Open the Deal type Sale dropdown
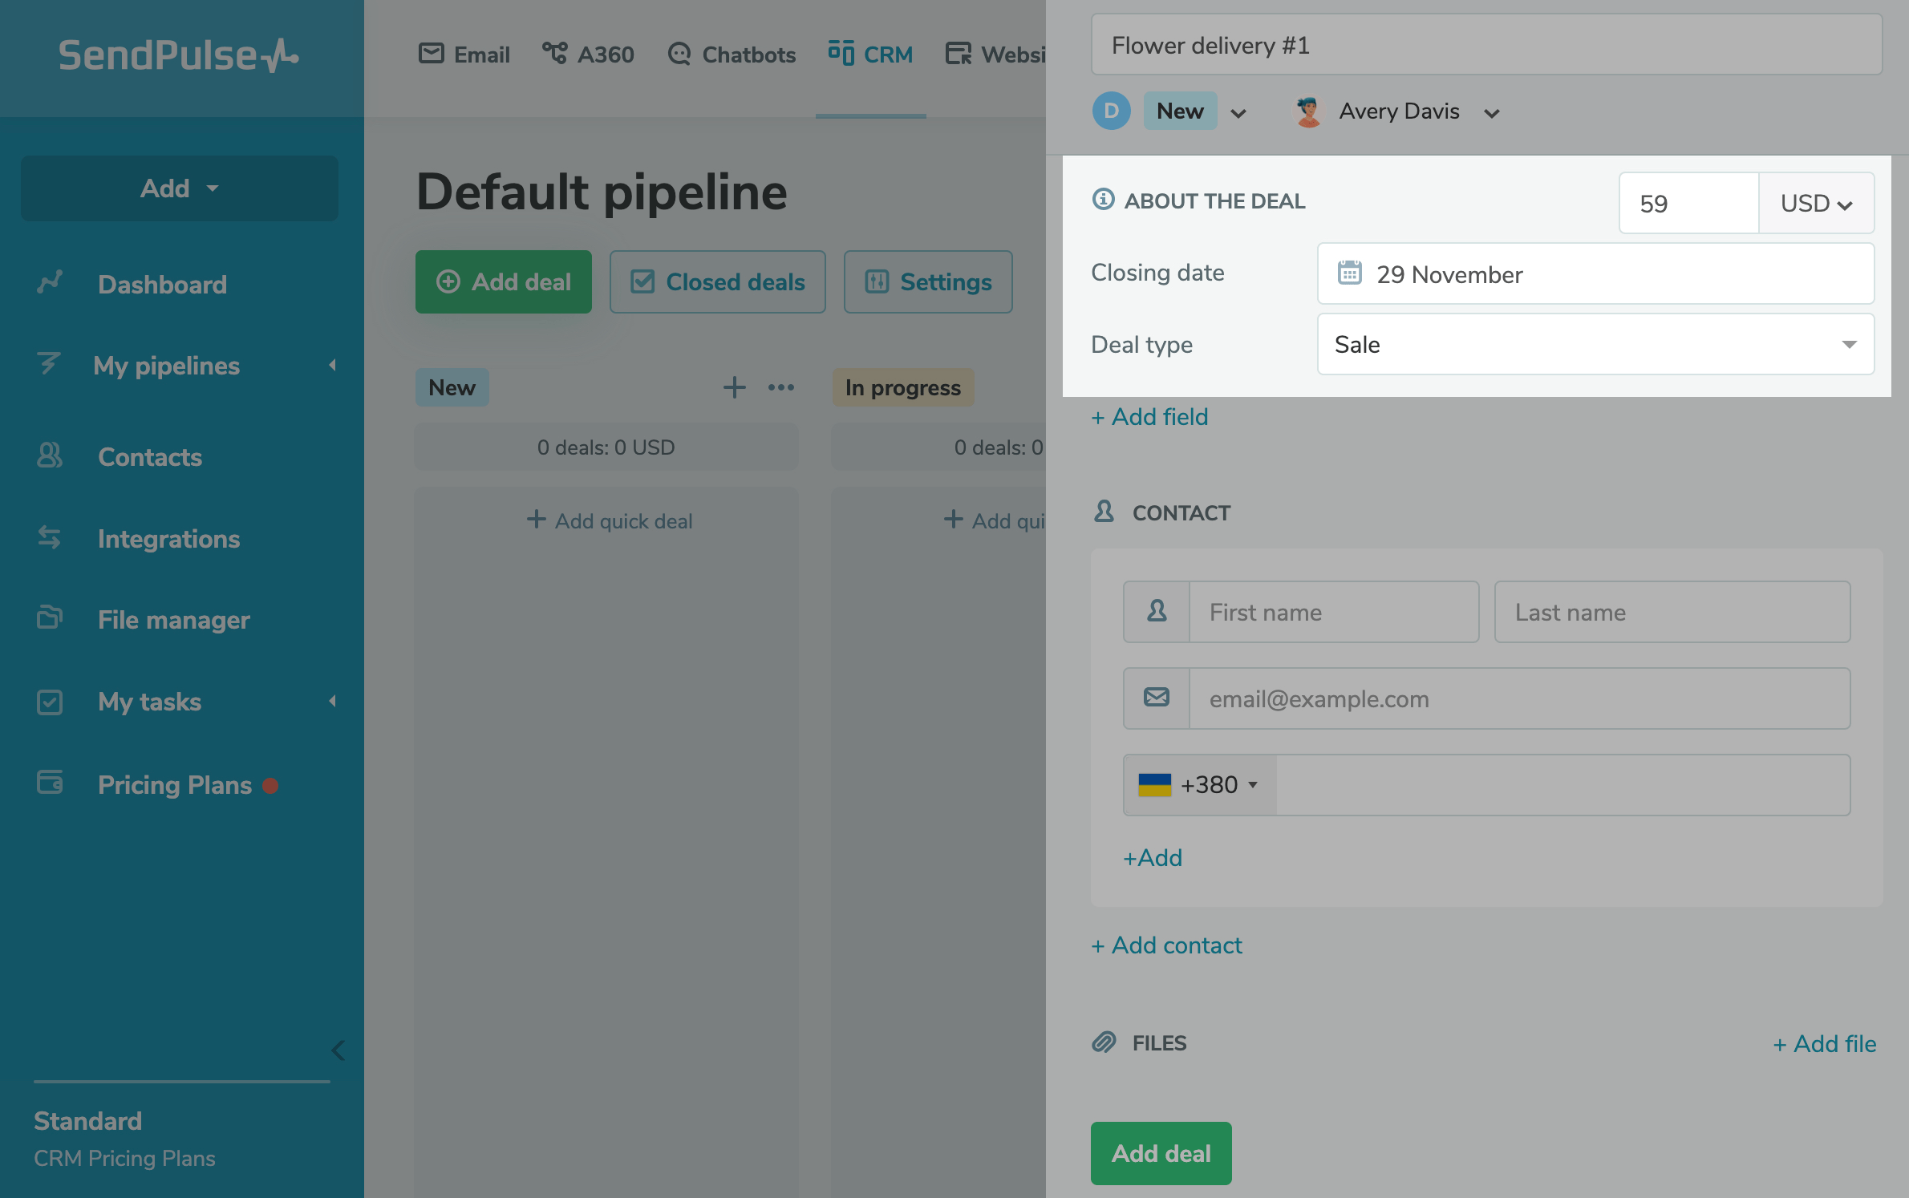 pyautogui.click(x=1595, y=345)
